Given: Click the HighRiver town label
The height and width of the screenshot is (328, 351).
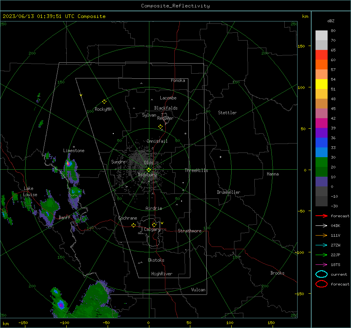Looking at the screenshot, I should pyautogui.click(x=162, y=274).
